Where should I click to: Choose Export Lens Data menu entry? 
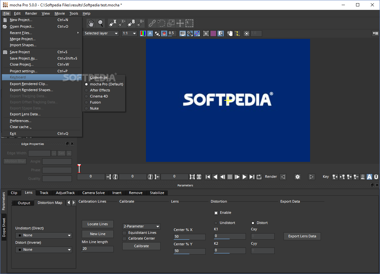click(42, 114)
